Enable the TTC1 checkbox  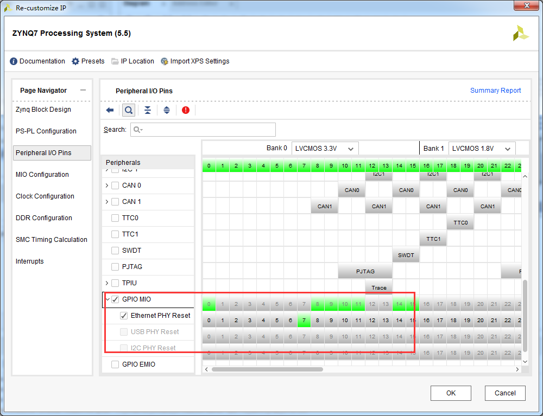pos(115,234)
